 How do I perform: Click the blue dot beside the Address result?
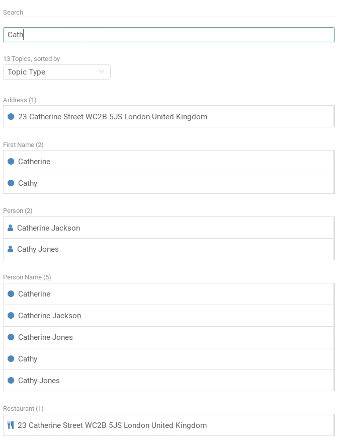11,117
